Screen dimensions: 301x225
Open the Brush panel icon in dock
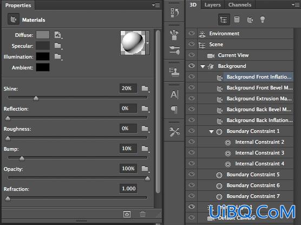[174, 35]
